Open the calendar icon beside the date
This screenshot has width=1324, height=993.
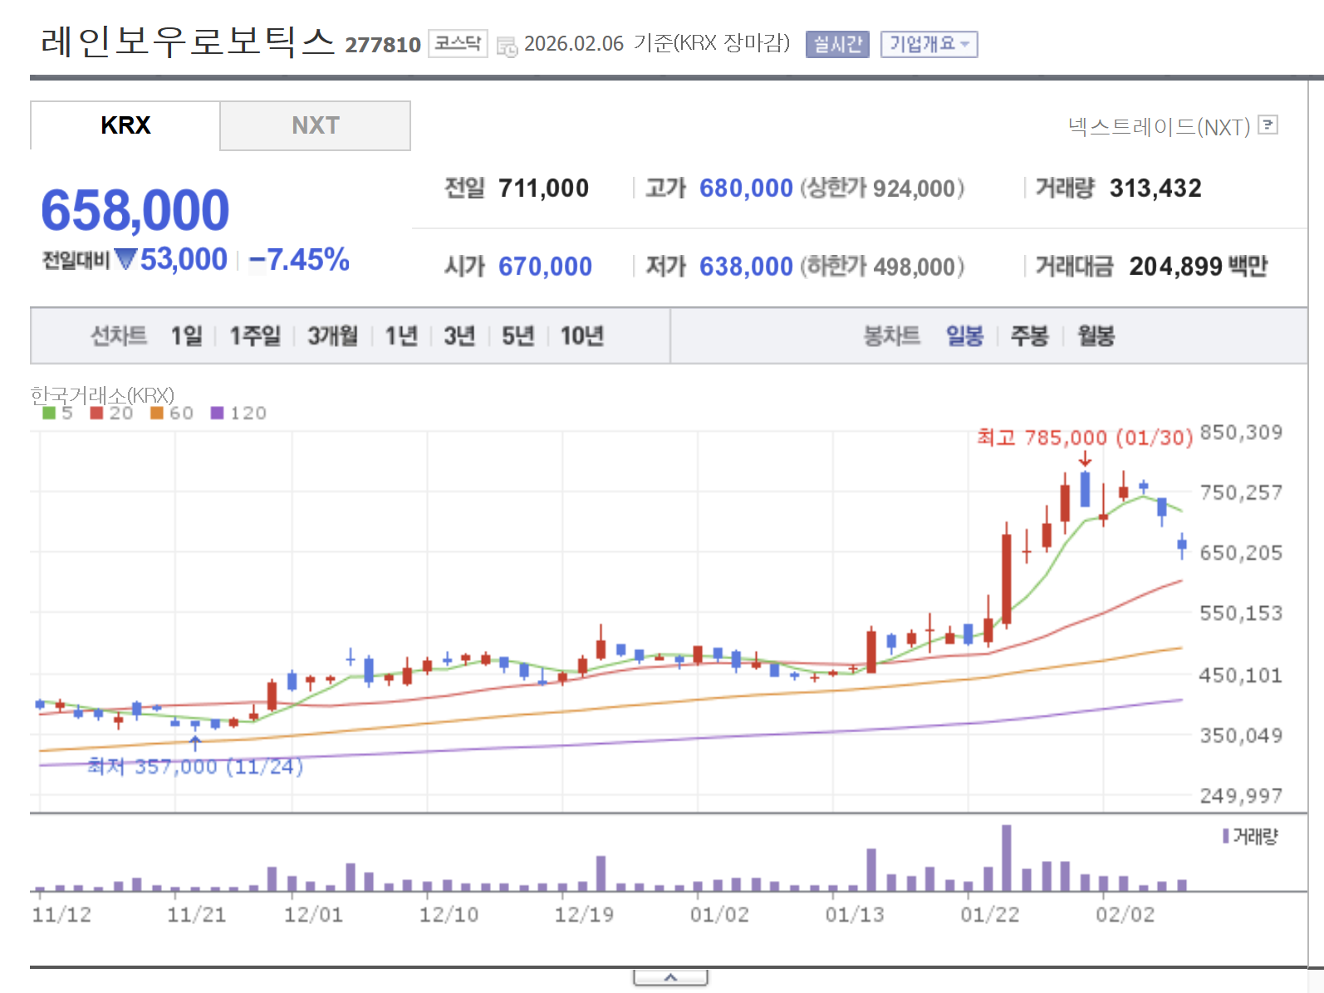[x=507, y=46]
